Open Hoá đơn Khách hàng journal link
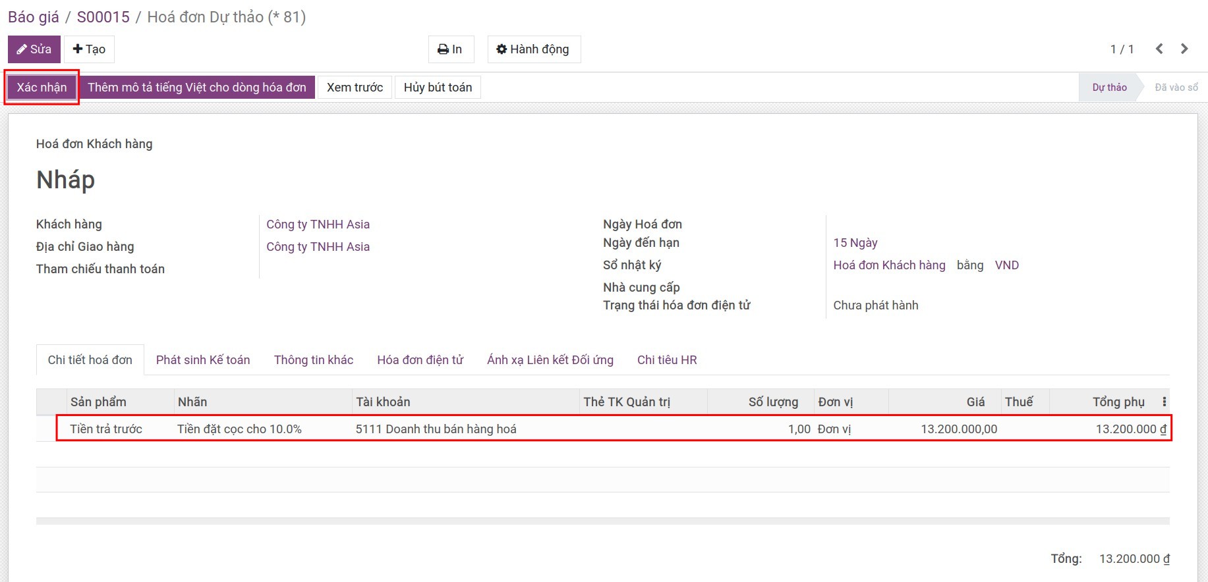1208x582 pixels. (890, 265)
